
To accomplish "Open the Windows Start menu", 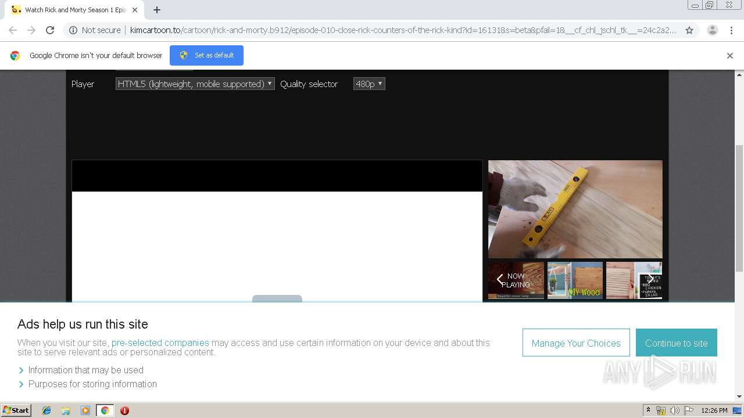I will [x=16, y=410].
